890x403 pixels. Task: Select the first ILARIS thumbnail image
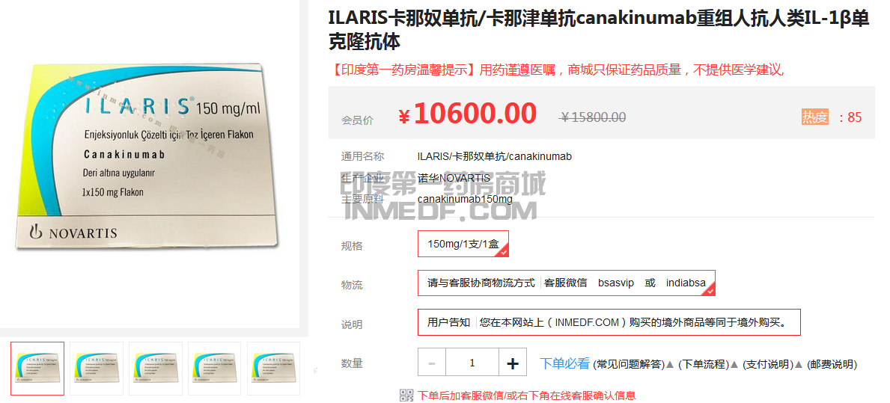(37, 369)
